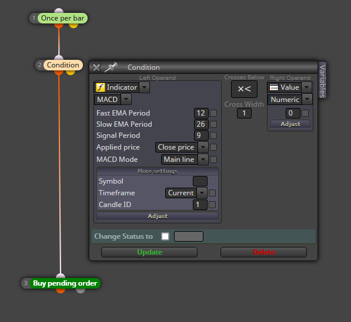The width and height of the screenshot is (351, 322).
Task: Open the Indicator type dropdown
Action: coord(145,87)
